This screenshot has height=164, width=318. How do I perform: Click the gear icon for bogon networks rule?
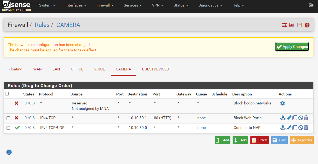282,103
